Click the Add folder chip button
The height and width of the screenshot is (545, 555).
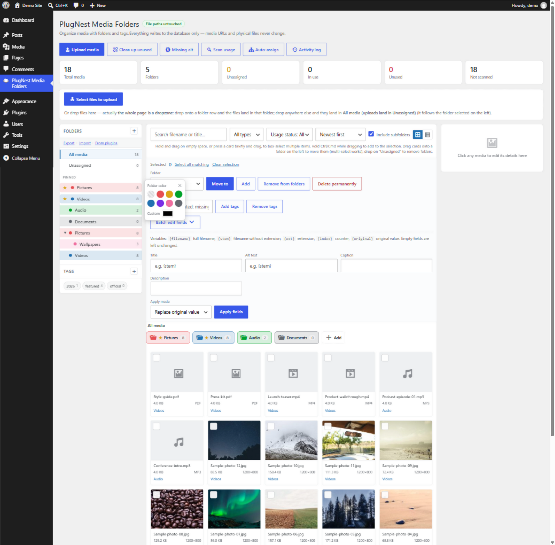[x=334, y=338]
